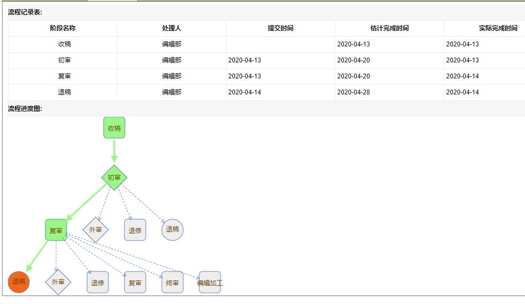Click 退稿 row actual date 2020-04-14
The image size is (525, 304).
(463, 92)
